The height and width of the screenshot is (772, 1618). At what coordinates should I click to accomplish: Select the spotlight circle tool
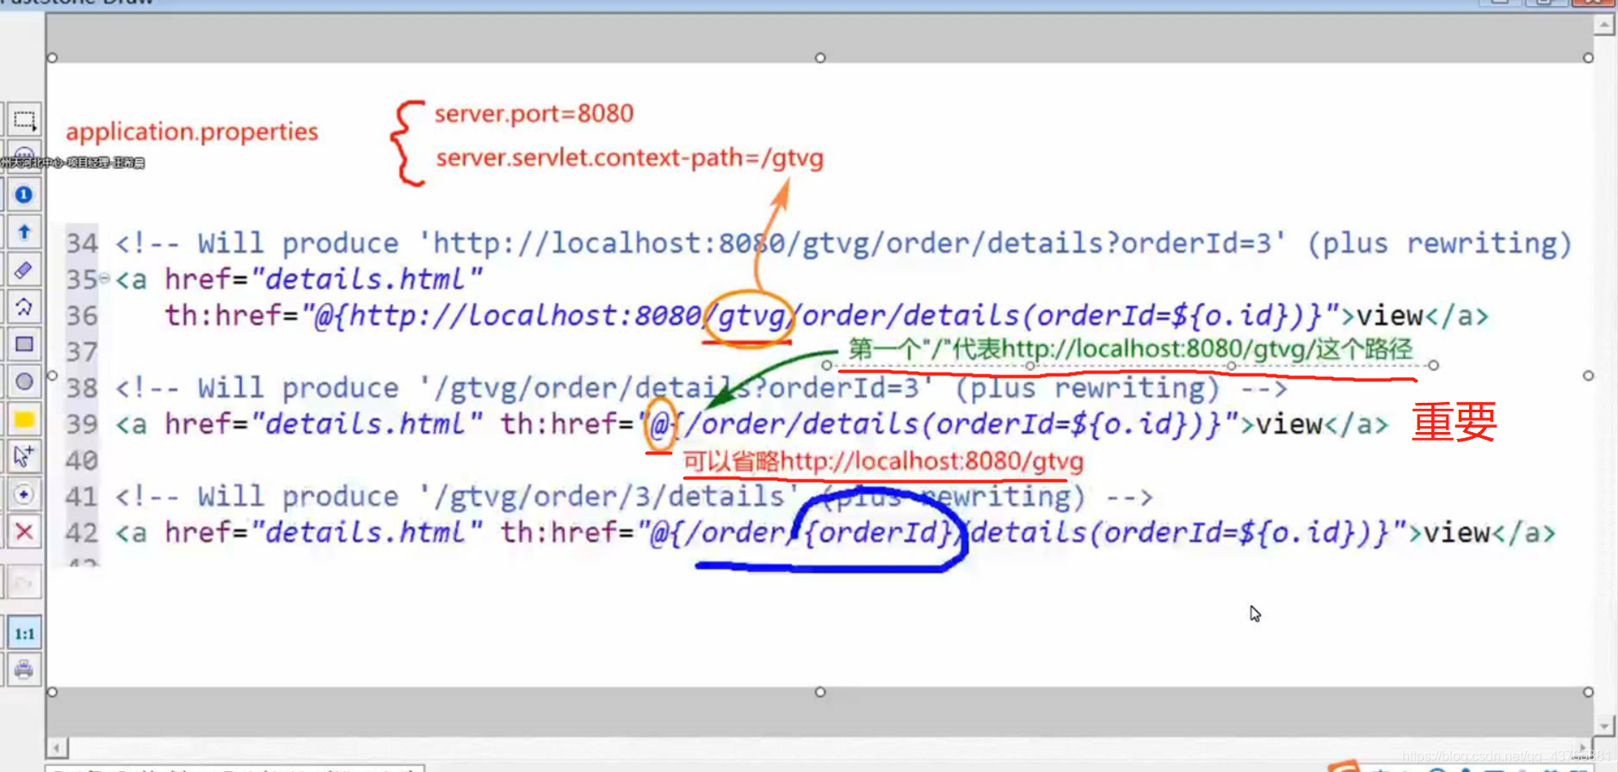point(24,495)
